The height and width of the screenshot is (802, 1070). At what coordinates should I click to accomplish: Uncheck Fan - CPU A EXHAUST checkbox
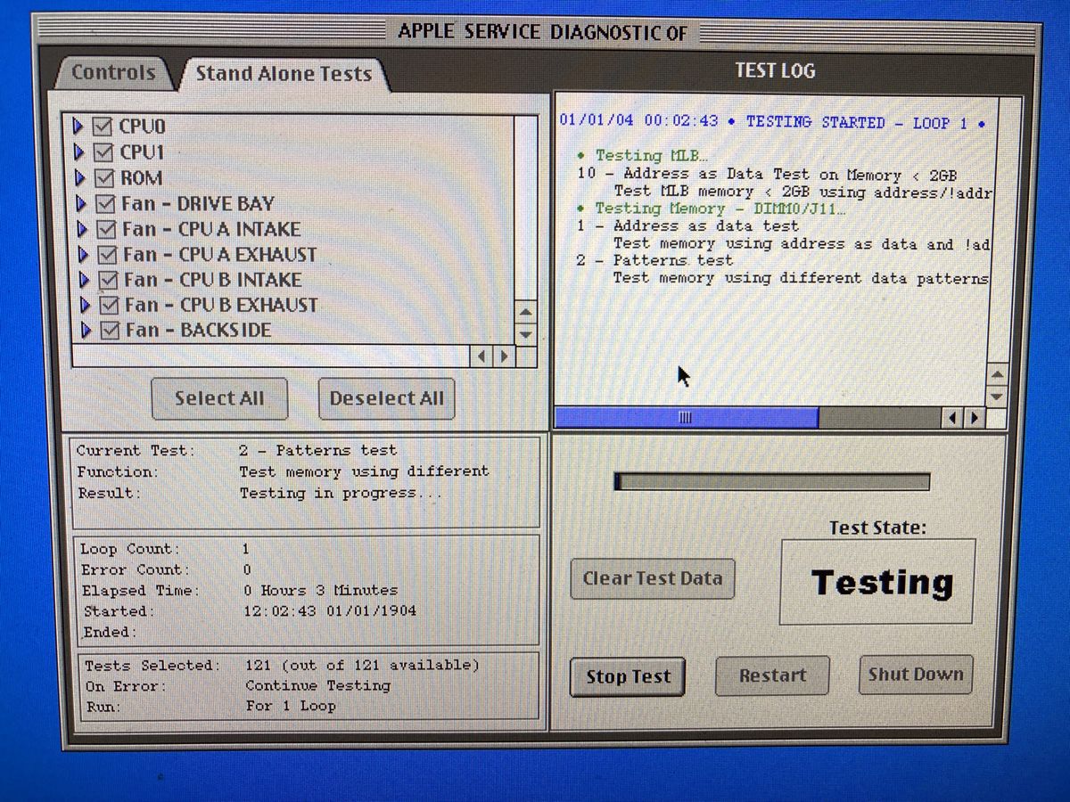pos(109,255)
